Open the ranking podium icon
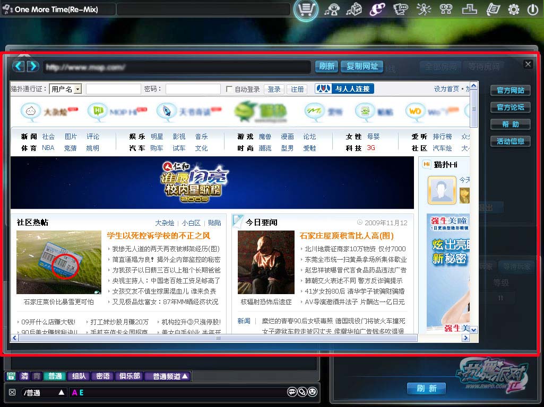 click(x=469, y=10)
